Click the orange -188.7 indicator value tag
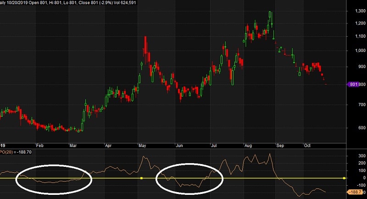367x199 pixels. pos(355,192)
